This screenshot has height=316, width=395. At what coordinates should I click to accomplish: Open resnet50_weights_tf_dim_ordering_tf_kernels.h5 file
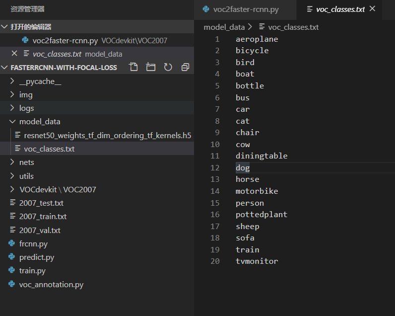coord(97,135)
